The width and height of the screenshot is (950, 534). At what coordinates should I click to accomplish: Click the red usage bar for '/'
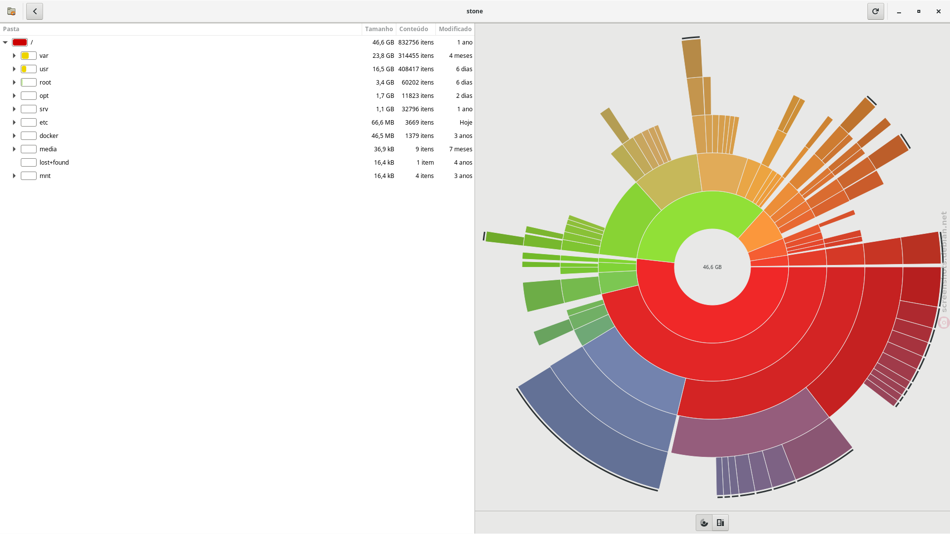click(20, 43)
